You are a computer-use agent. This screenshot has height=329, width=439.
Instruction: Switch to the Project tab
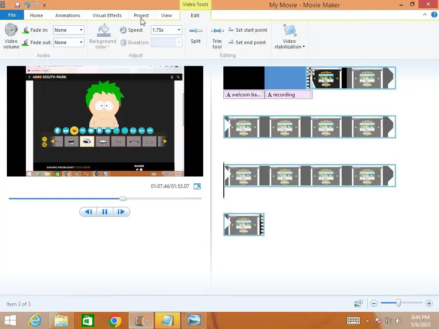pyautogui.click(x=141, y=15)
